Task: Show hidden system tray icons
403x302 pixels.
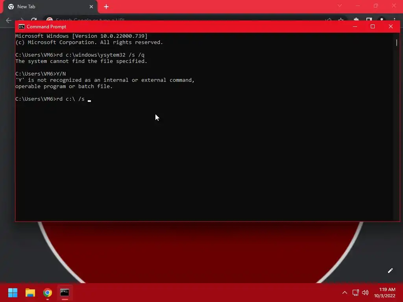Action: pyautogui.click(x=345, y=293)
